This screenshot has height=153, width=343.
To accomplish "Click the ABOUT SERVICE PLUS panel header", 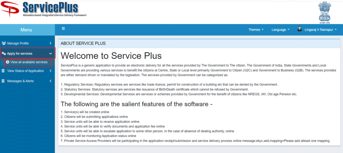I will pos(198,43).
